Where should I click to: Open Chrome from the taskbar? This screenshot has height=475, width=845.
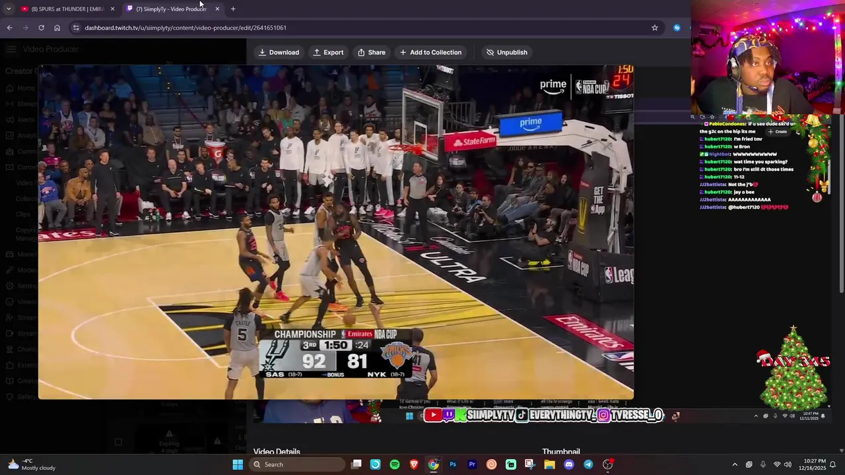[x=433, y=464]
